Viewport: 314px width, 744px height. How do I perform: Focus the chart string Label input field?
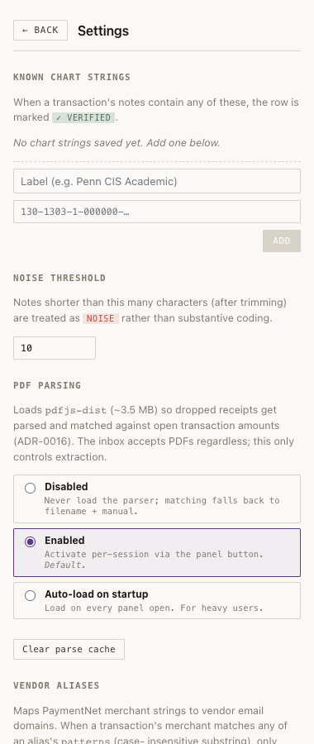pos(157,181)
